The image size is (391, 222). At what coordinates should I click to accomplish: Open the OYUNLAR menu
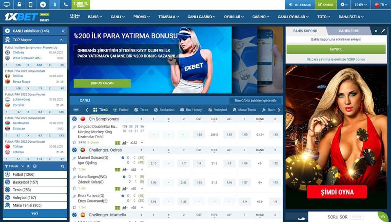tap(234, 17)
